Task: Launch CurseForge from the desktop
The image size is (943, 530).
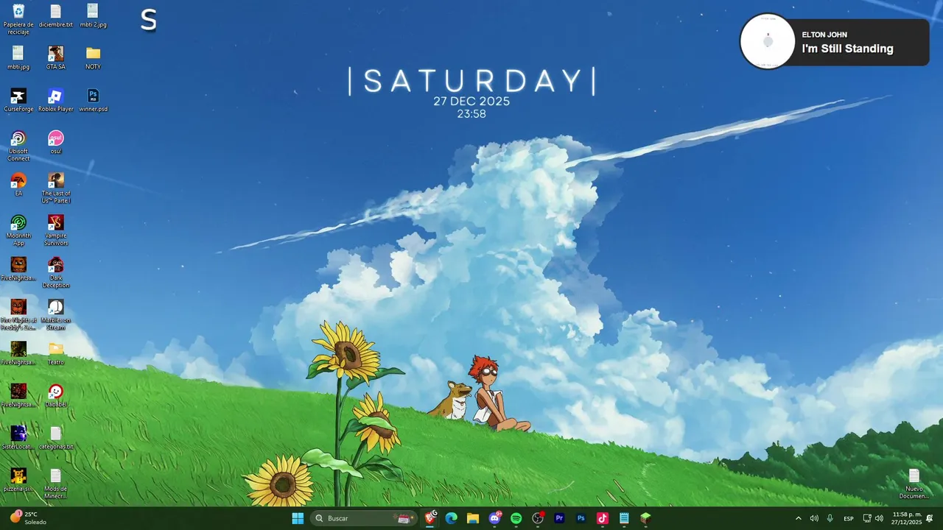Action: pyautogui.click(x=18, y=101)
